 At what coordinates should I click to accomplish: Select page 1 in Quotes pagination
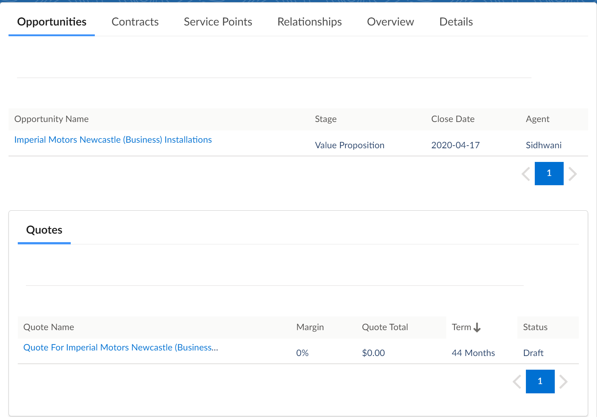coord(540,382)
